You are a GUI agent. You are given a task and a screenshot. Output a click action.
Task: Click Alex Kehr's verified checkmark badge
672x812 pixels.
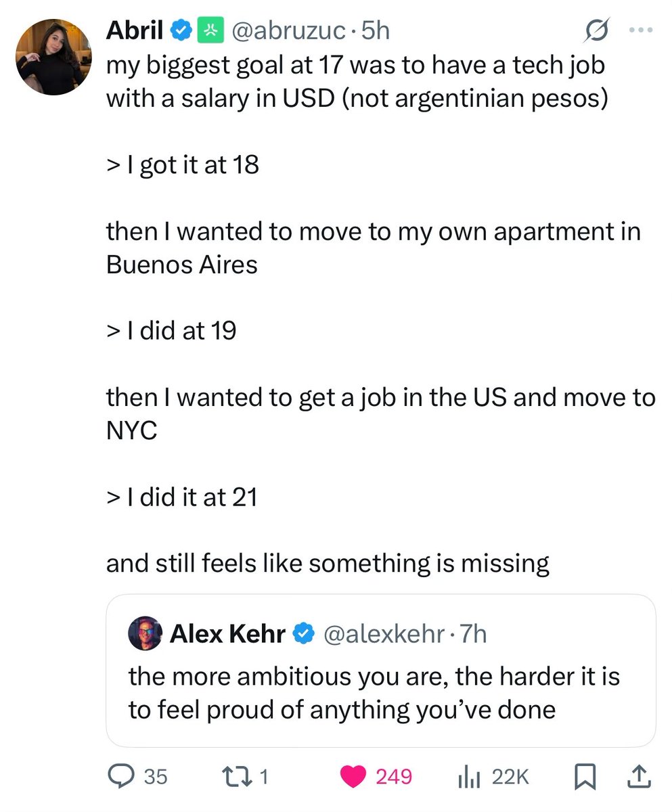pos(305,634)
